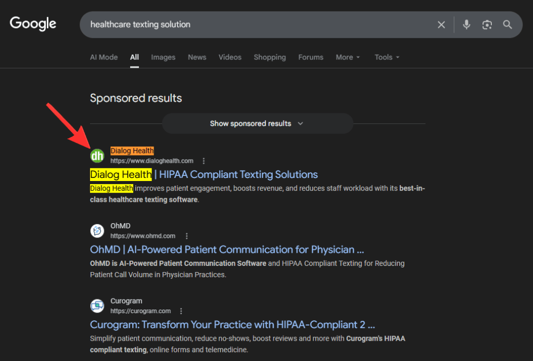The width and height of the screenshot is (533, 361).
Task: Open the Tools dropdown
Action: point(386,57)
